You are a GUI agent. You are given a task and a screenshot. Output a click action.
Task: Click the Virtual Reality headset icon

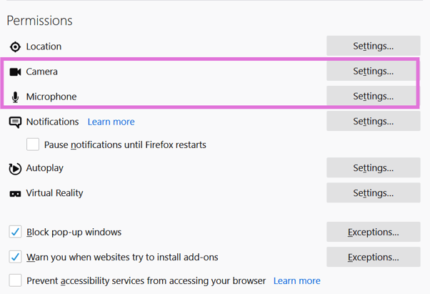(x=15, y=194)
